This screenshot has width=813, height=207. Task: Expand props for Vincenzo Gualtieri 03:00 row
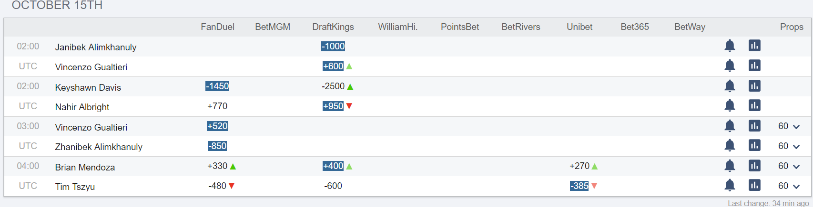pos(789,126)
